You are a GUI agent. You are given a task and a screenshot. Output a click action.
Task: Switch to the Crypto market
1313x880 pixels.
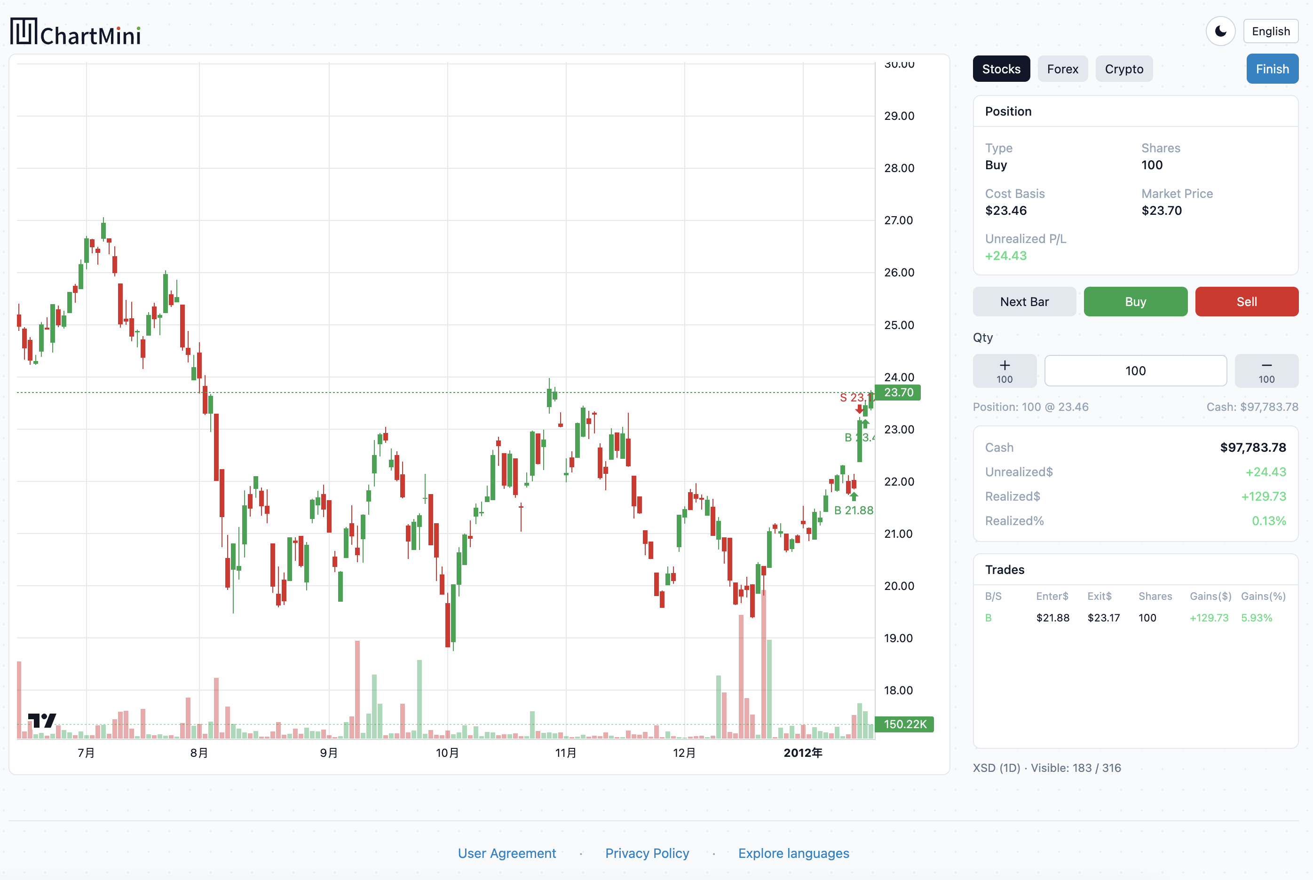1124,69
